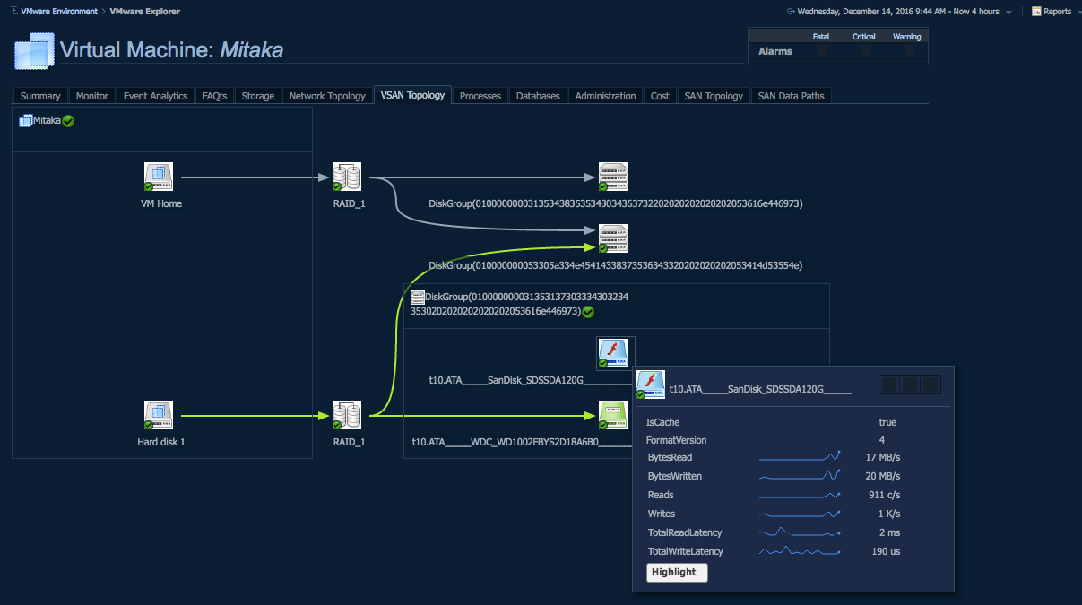Select the DiskGroup icon ending in 414d53554e

coord(612,238)
